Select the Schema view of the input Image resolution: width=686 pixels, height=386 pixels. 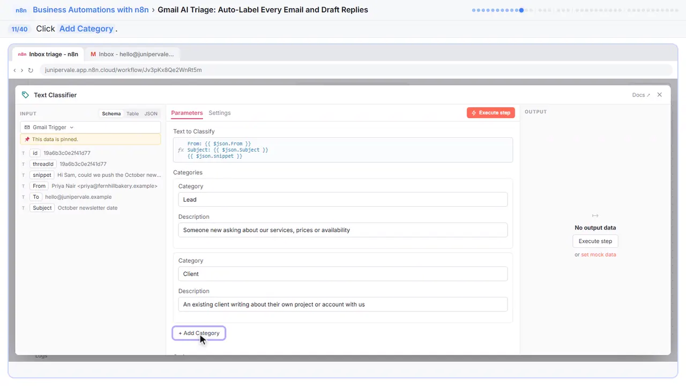coord(111,114)
